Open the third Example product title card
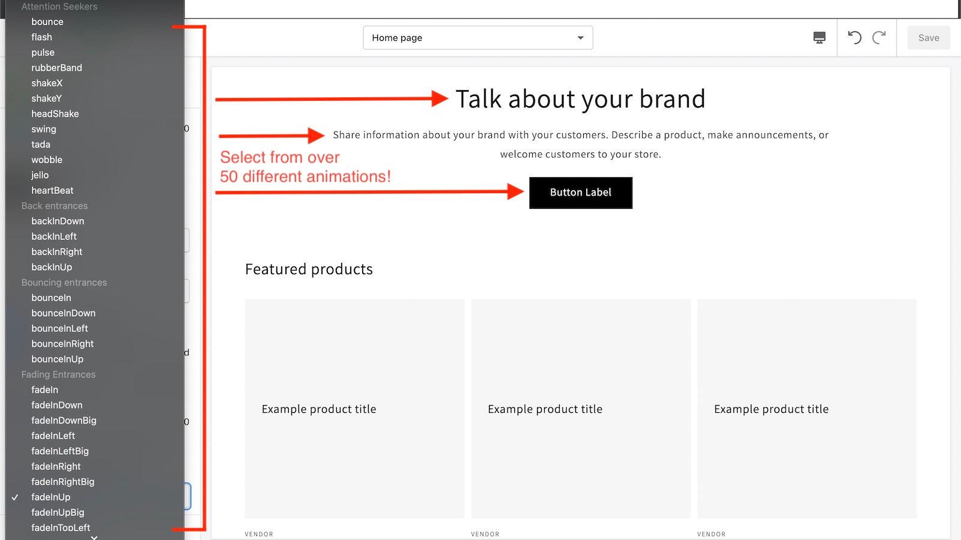Screen dimensions: 961x540 [807, 409]
